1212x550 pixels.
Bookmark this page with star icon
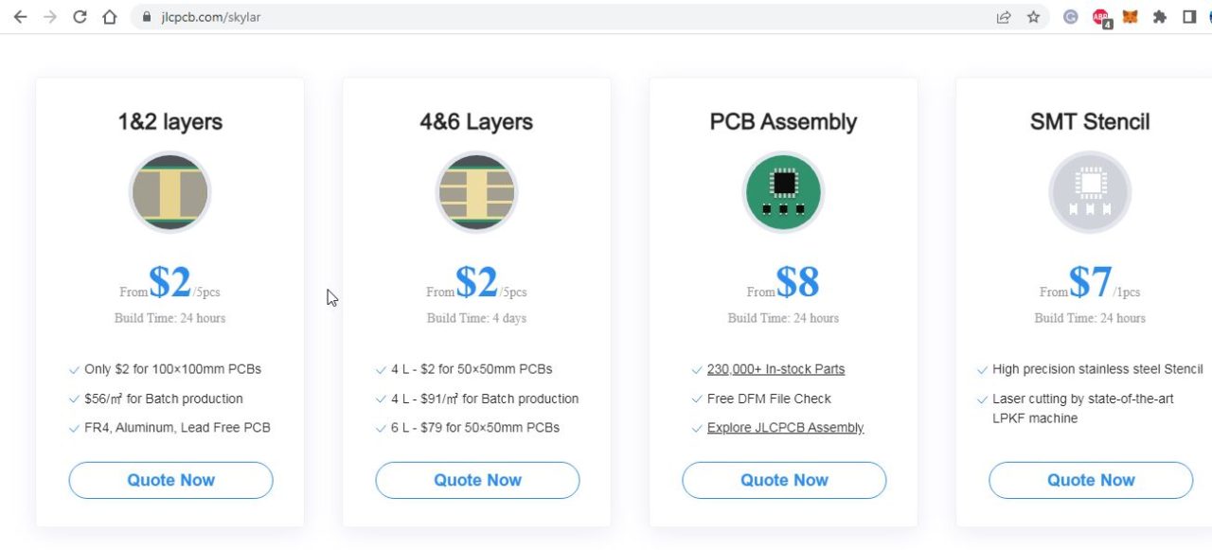pyautogui.click(x=1034, y=17)
